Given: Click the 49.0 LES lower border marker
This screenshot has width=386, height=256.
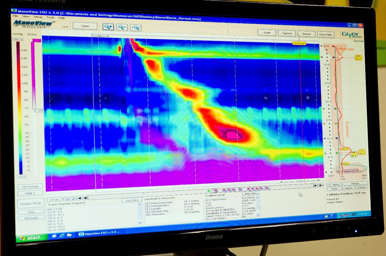Looking at the screenshot, I should point(345,164).
